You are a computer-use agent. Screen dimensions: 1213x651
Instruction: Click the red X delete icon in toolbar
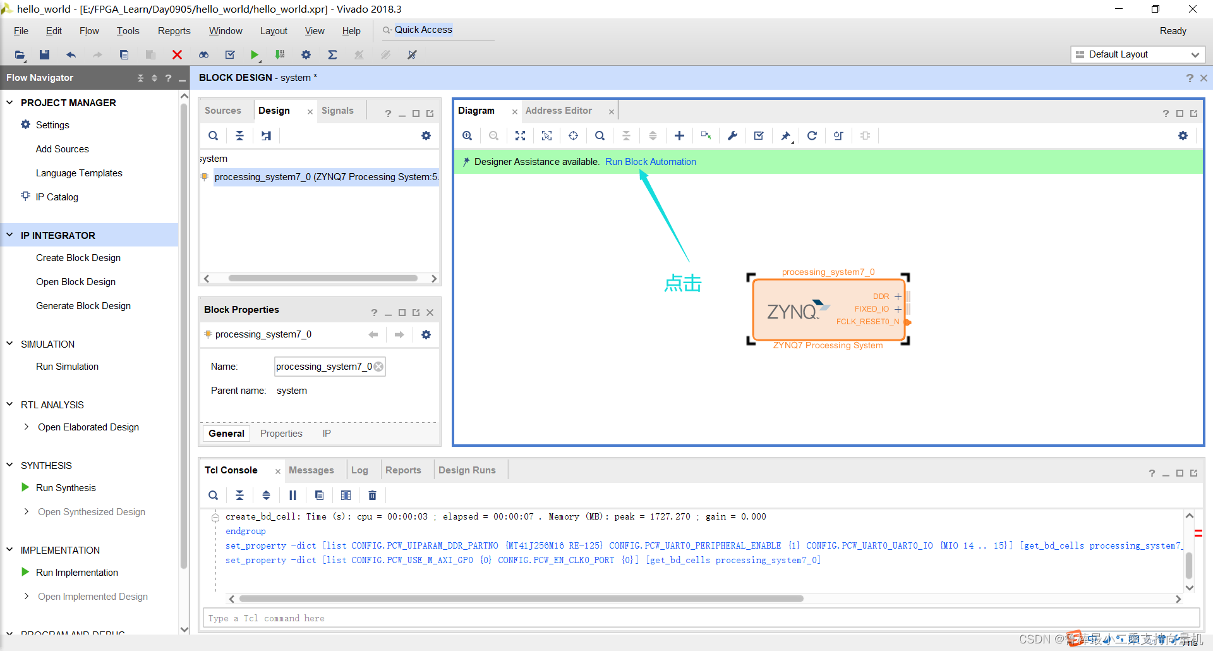(177, 55)
